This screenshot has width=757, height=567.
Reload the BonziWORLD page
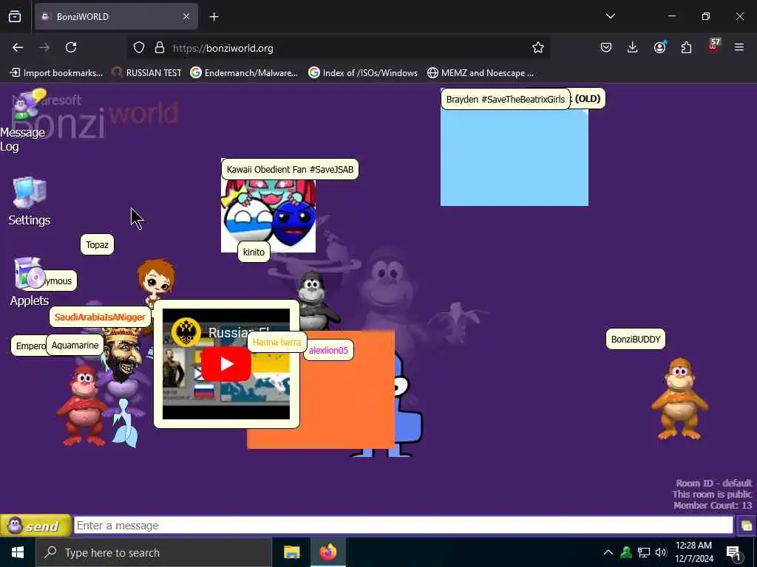click(x=71, y=48)
